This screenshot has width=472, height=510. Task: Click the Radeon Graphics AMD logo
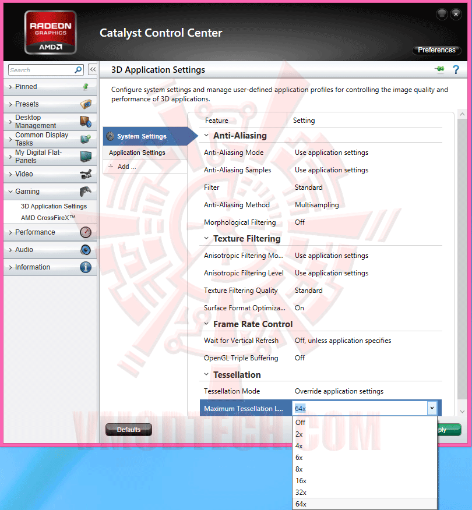(x=51, y=32)
